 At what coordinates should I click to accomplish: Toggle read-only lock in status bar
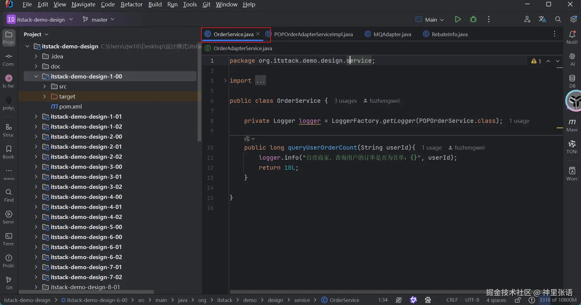[x=518, y=300]
